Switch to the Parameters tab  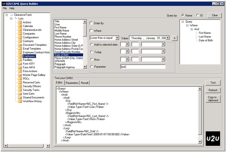pyautogui.click(x=72, y=83)
